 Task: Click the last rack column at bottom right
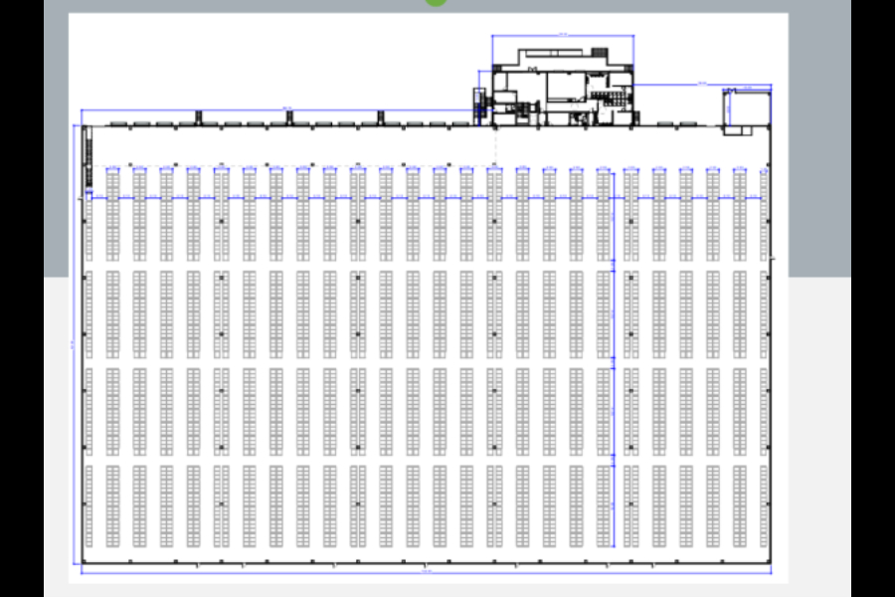[739, 505]
